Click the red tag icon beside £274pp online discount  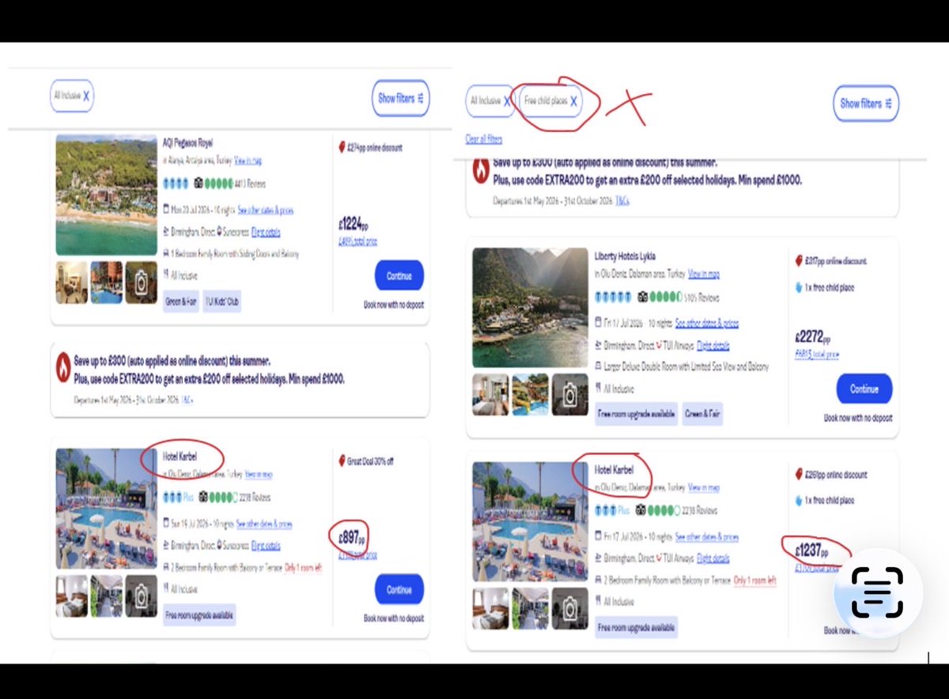click(x=341, y=147)
